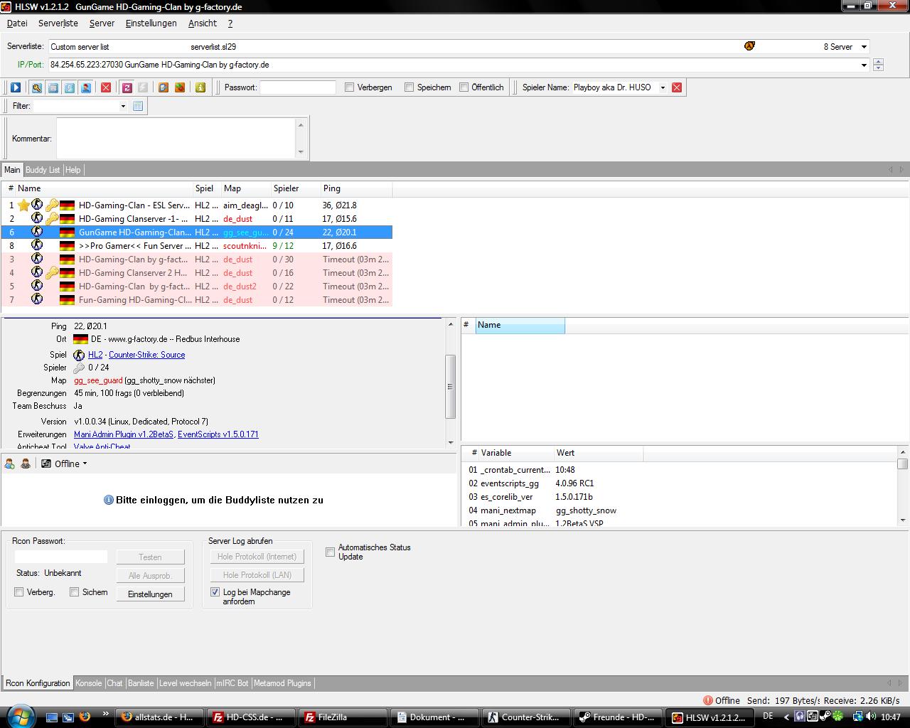This screenshot has height=728, width=910.
Task: Open the Ansicht menu
Action: pos(203,23)
